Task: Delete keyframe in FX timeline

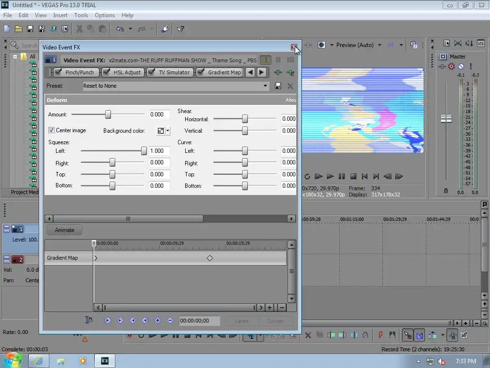Action: pyautogui.click(x=170, y=320)
